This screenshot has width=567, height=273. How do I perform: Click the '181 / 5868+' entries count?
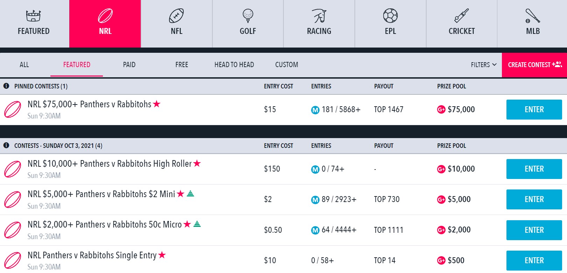[341, 109]
